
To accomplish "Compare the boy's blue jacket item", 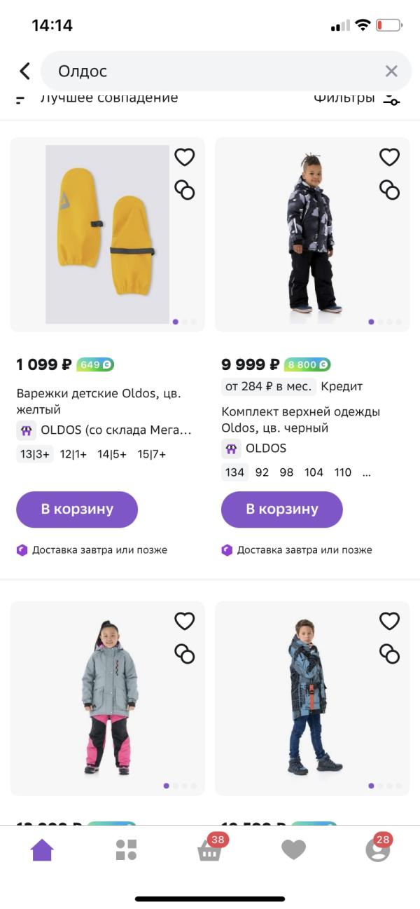I will [389, 653].
